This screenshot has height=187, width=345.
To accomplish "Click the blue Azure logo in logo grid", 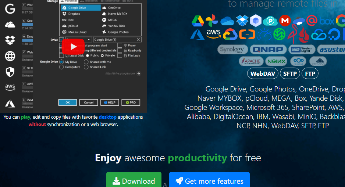I will point(198,35).
